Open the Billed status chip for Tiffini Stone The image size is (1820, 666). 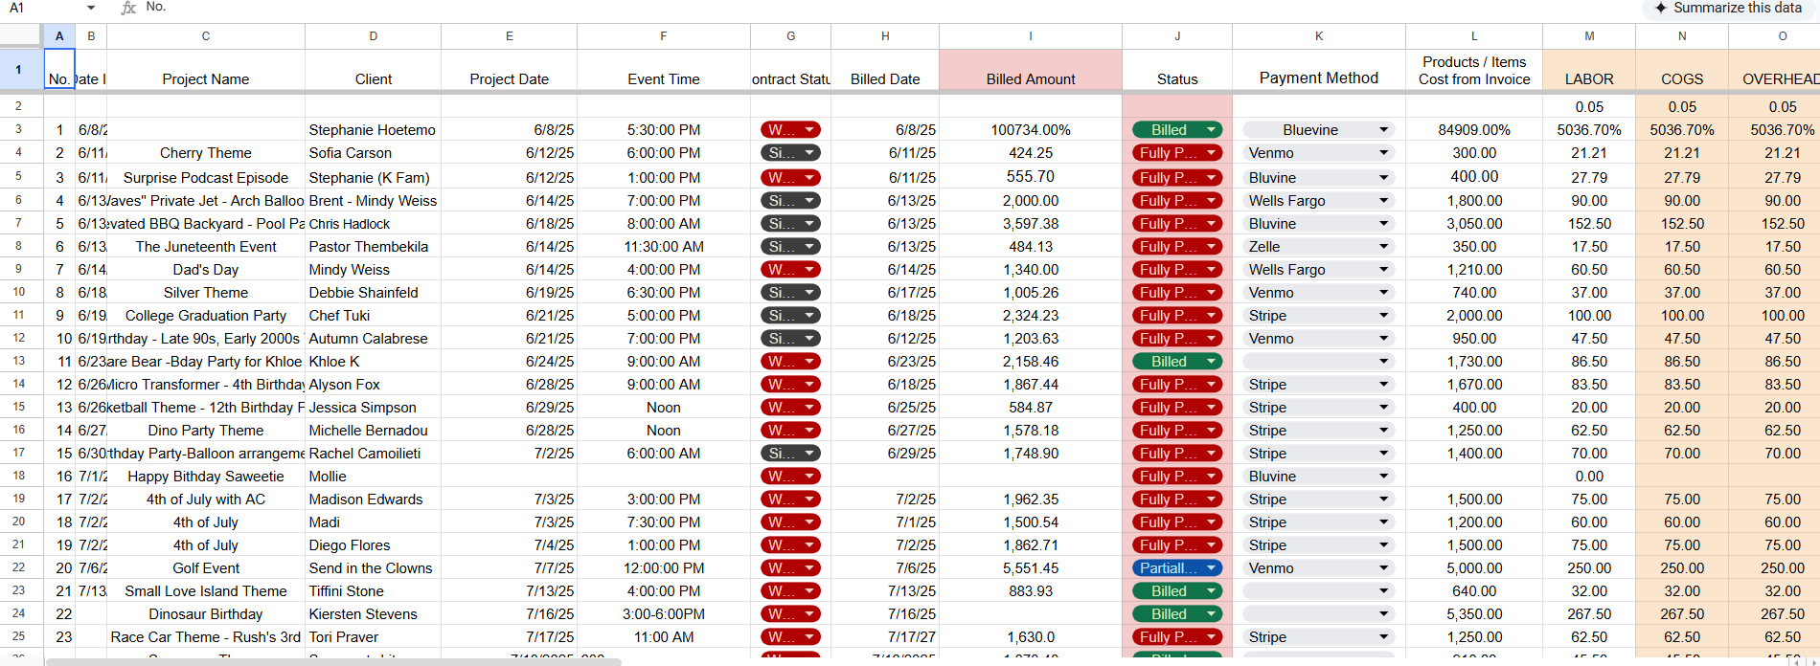pos(1176,591)
